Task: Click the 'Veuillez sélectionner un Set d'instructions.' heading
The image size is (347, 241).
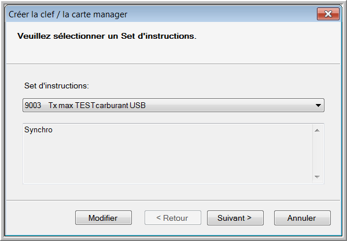Action: point(107,36)
